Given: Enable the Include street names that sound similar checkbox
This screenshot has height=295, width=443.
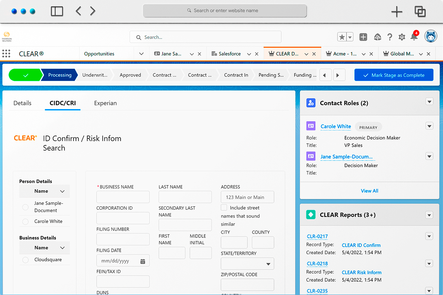Looking at the screenshot, I should click(x=224, y=207).
